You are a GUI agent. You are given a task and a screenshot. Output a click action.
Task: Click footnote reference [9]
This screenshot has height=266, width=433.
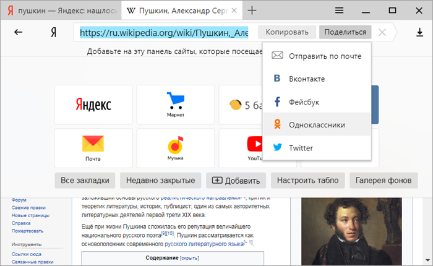pos(163,233)
